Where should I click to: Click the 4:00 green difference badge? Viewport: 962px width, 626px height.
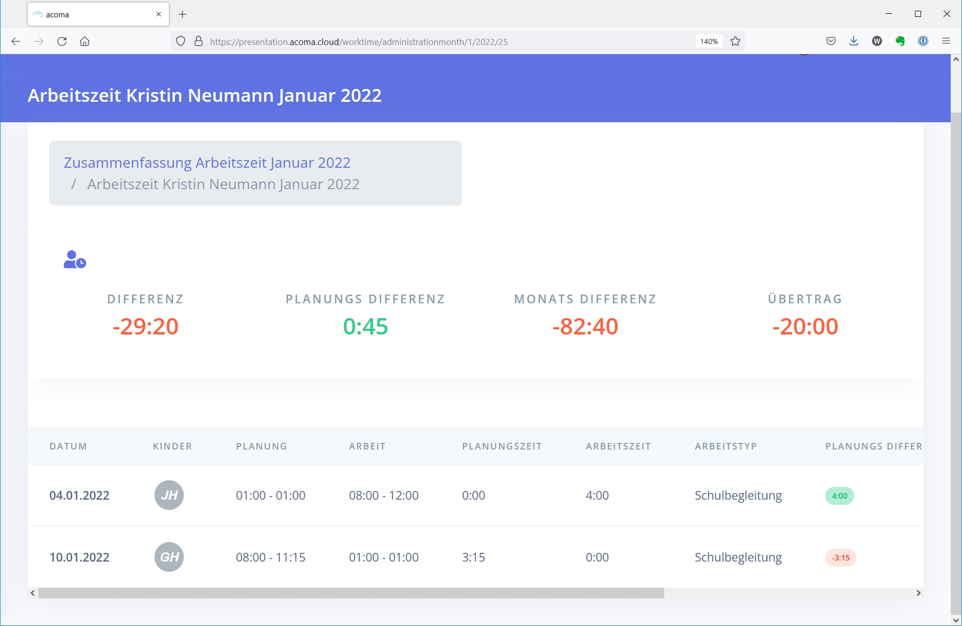[840, 496]
